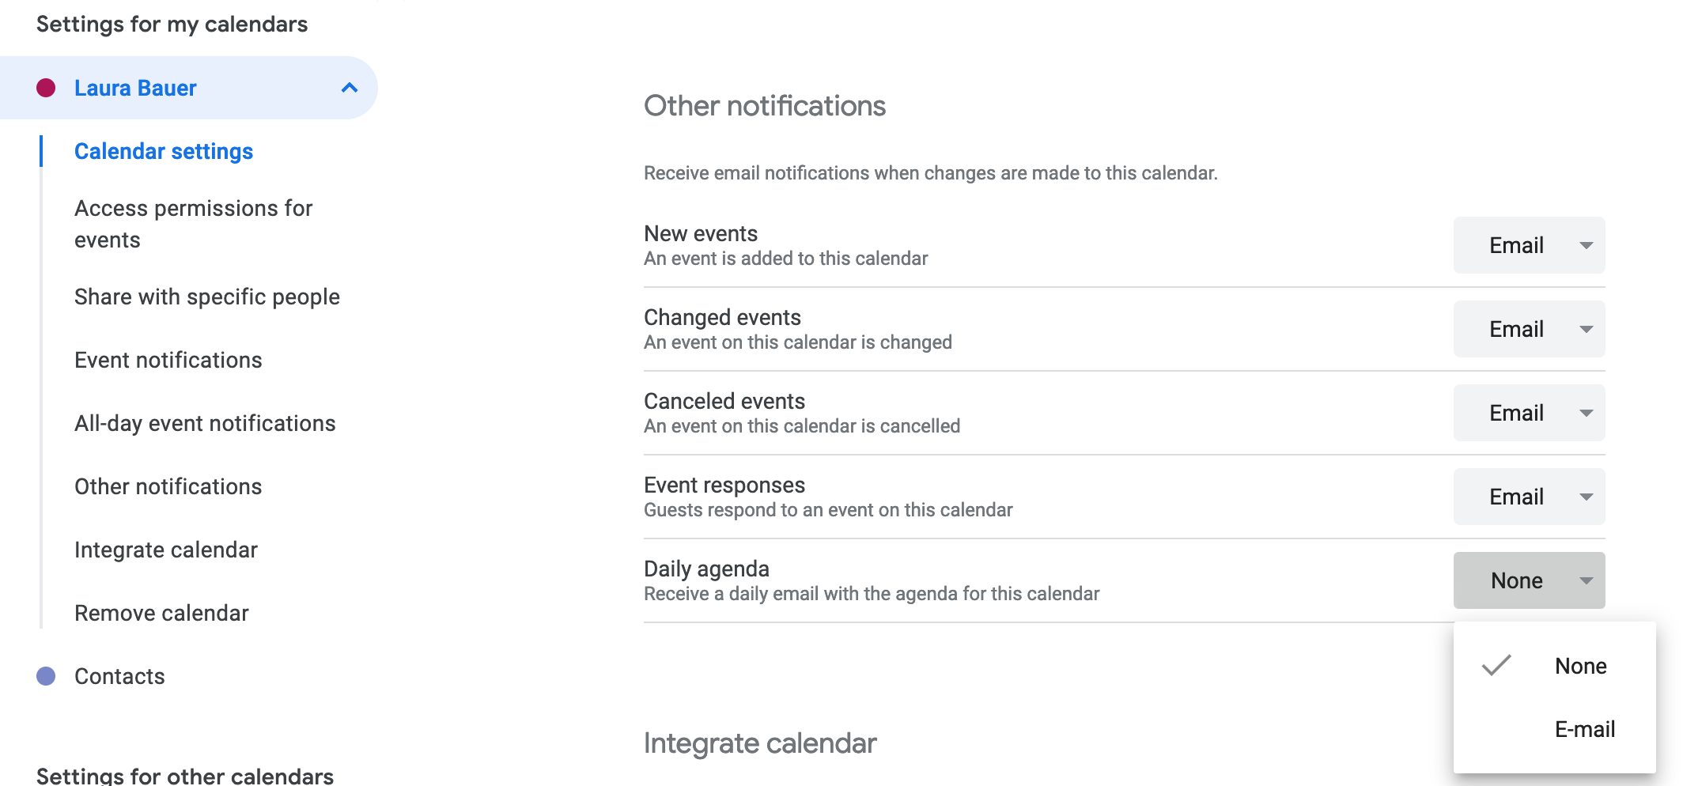The image size is (1683, 786).
Task: Open the Event responses notification dropdown
Action: pyautogui.click(x=1528, y=497)
